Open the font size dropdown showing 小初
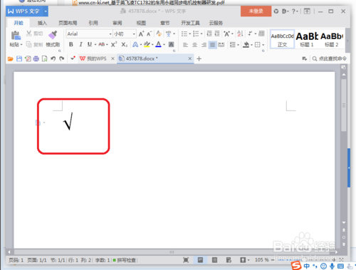The image size is (356, 270). click(125, 34)
